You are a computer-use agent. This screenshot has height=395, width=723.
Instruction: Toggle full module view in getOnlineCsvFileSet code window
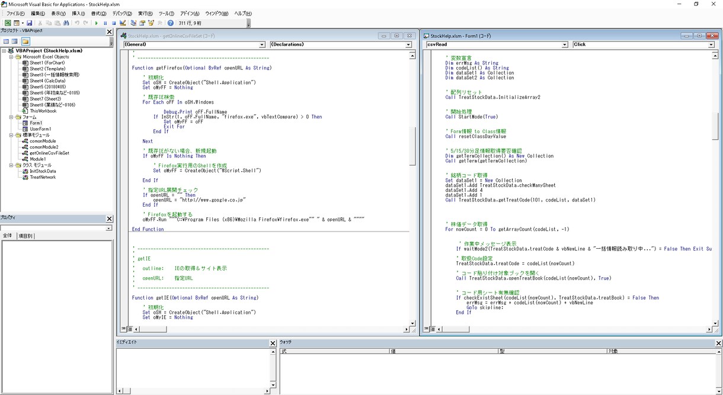(130, 329)
